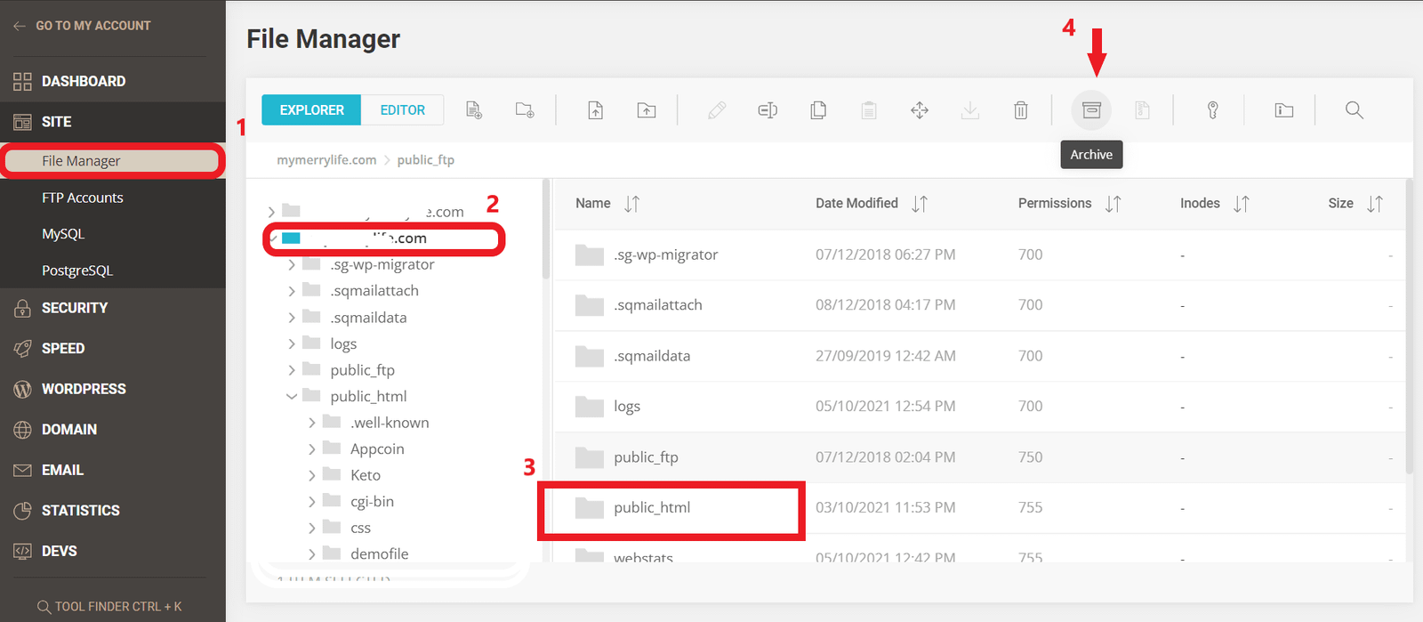The image size is (1423, 622).
Task: Click public_ftp in the breadcrumb
Action: pos(426,160)
